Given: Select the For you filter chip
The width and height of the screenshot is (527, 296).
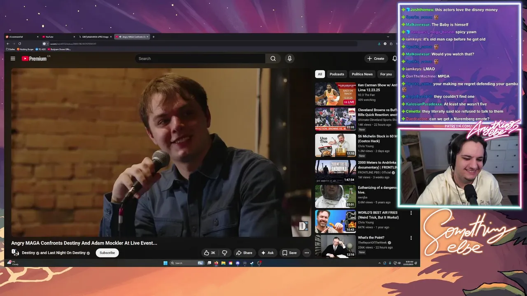Looking at the screenshot, I should tap(386, 74).
